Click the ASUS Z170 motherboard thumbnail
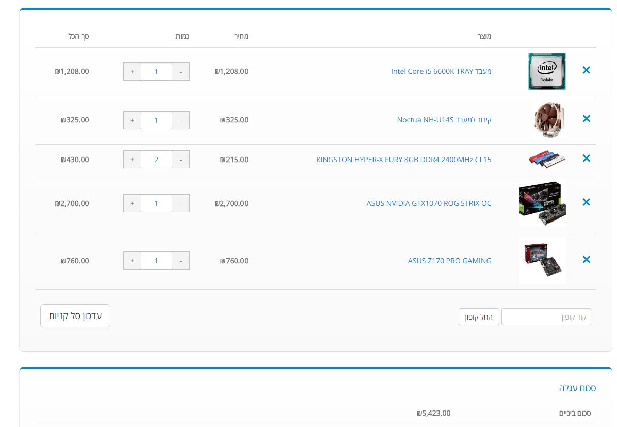The width and height of the screenshot is (617, 427). tap(543, 261)
